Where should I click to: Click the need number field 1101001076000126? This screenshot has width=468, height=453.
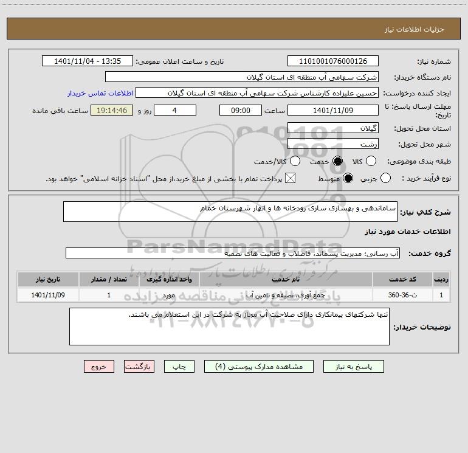coord(333,61)
